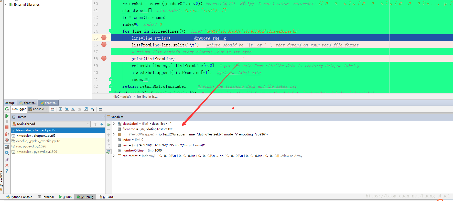
Task: Step Into My Code
Action: point(73,109)
